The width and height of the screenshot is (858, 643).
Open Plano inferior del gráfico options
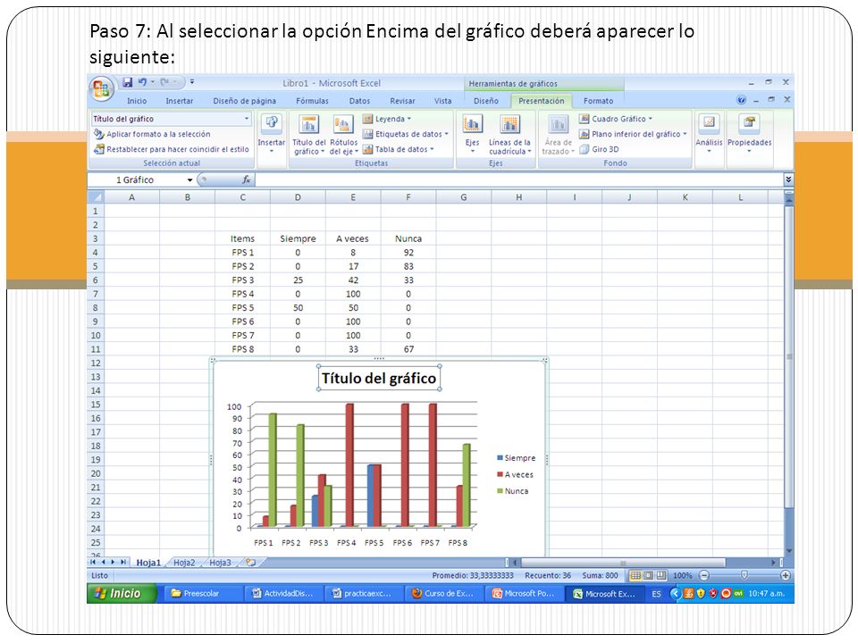[633, 134]
